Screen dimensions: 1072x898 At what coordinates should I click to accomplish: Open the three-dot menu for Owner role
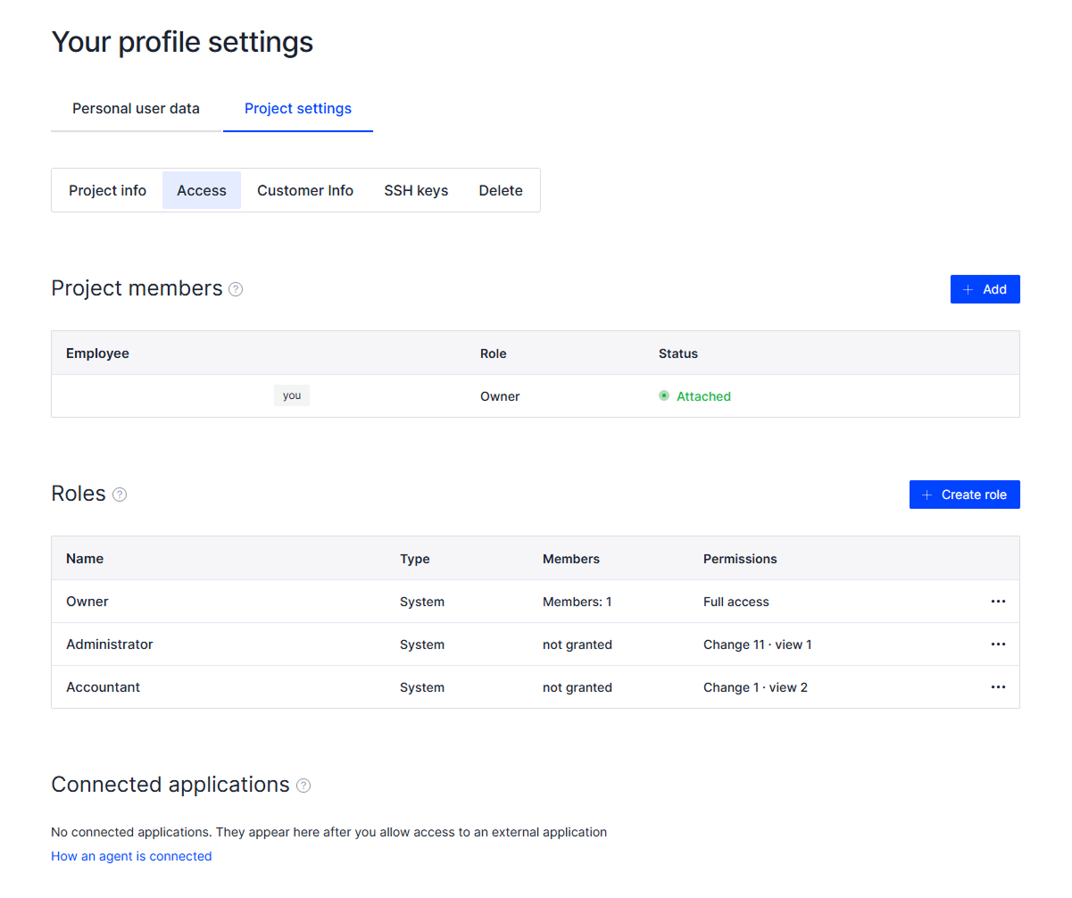click(998, 602)
